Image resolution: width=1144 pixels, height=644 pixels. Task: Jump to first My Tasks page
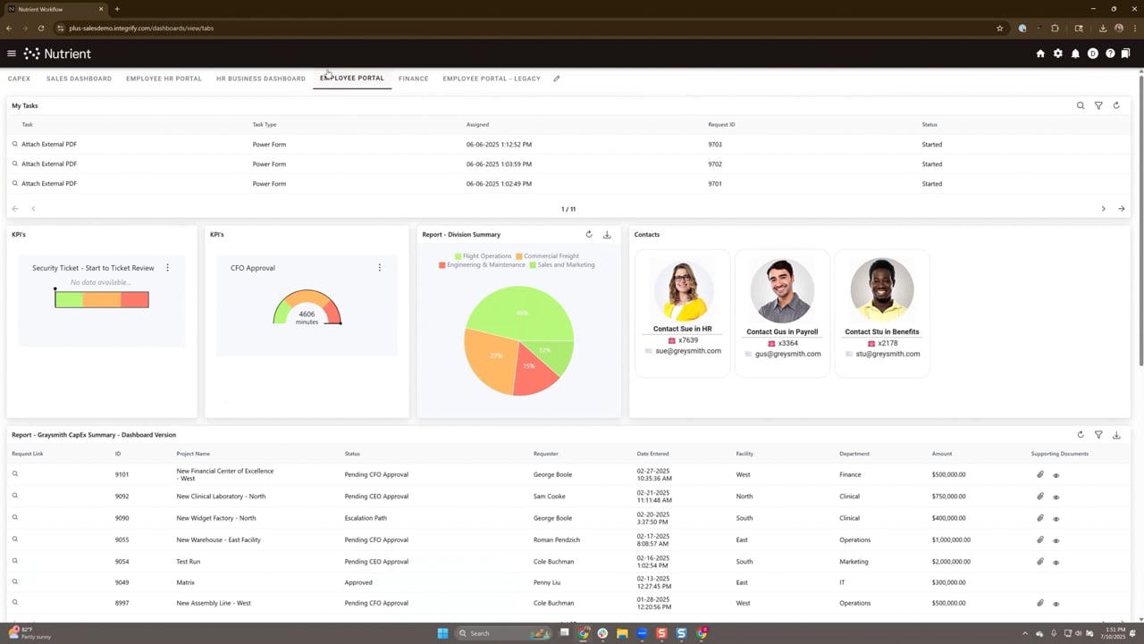pyautogui.click(x=15, y=209)
